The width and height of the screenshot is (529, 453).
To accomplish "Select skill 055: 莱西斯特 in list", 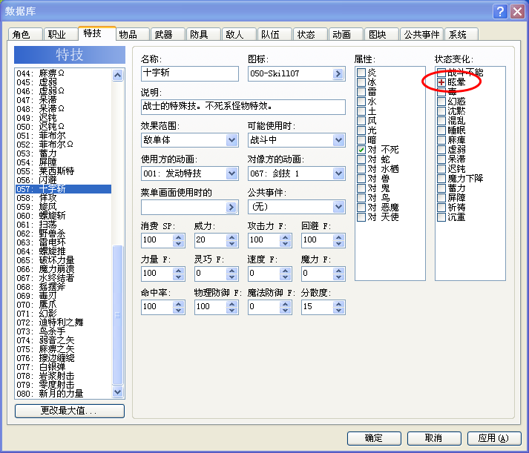I will pos(63,171).
